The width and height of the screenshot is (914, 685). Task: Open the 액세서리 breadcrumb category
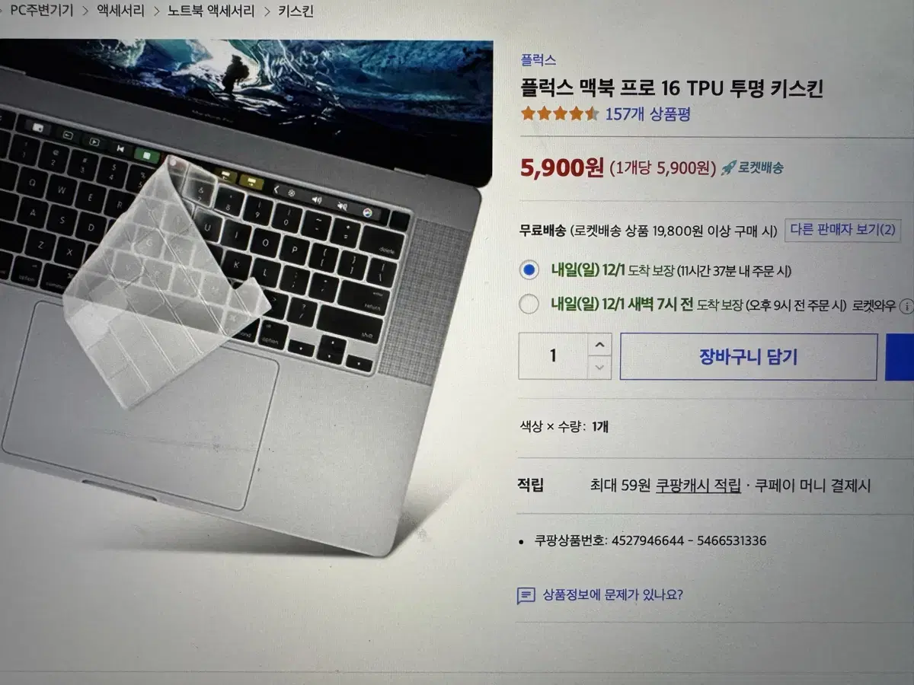[121, 11]
